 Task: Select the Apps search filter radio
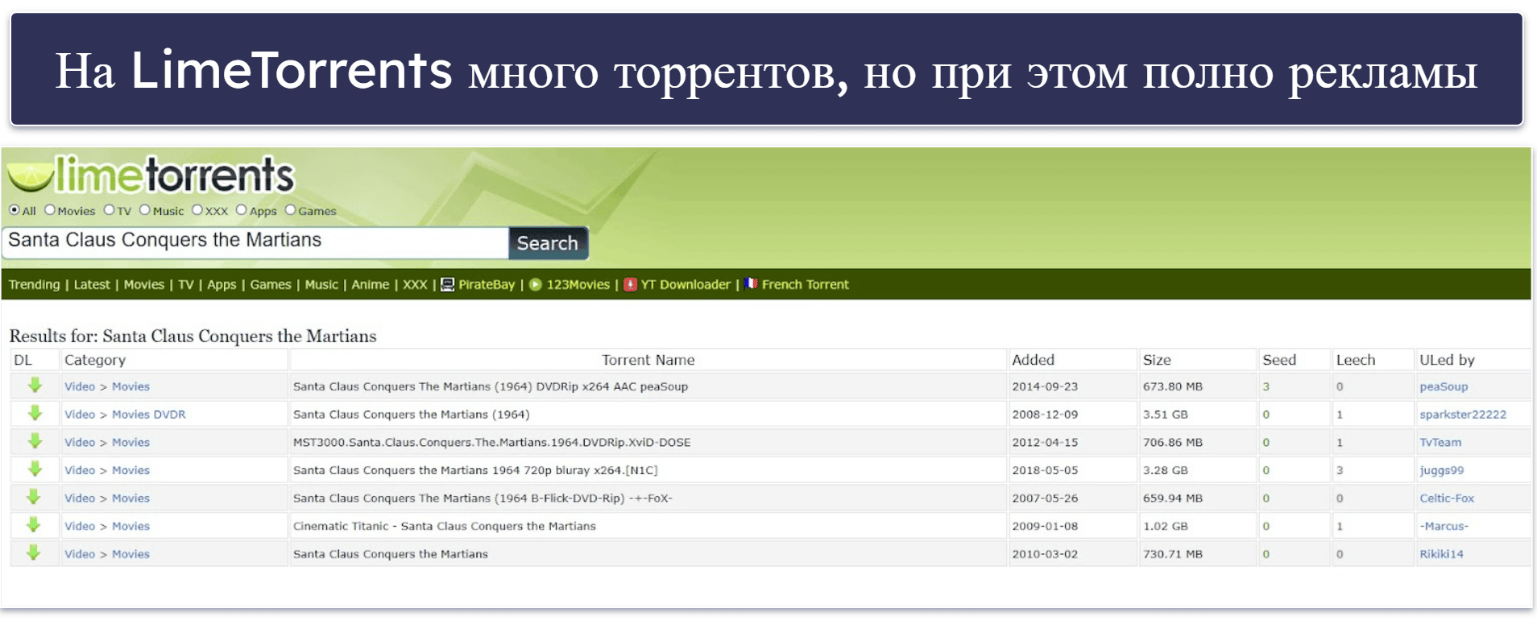click(242, 210)
